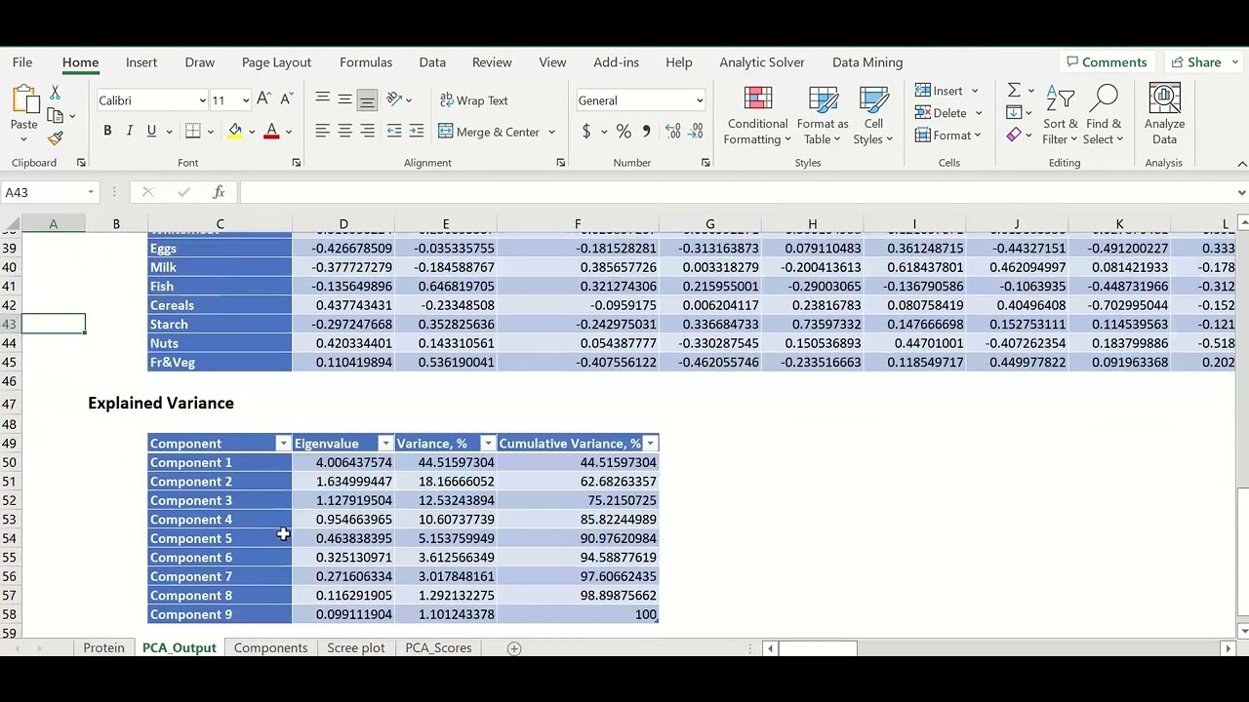1249x702 pixels.
Task: Click the Copy icon
Action: [x=56, y=116]
